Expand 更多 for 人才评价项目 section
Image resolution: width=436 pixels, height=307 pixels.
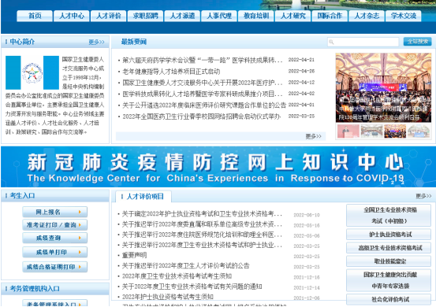tap(423, 196)
